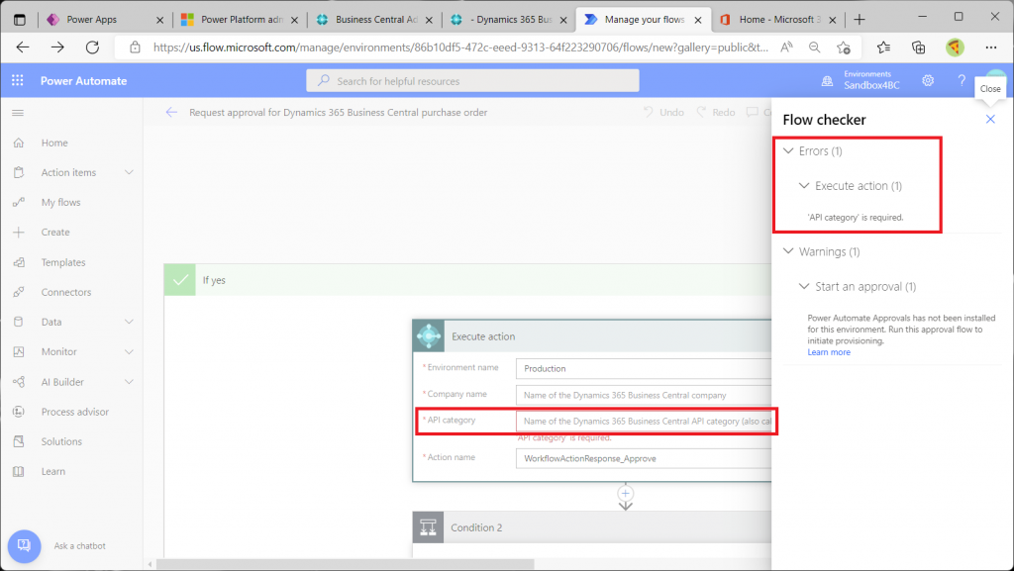Click the horizontal scrollbar of canvas
Image resolution: width=1014 pixels, height=571 pixels.
click(x=346, y=564)
